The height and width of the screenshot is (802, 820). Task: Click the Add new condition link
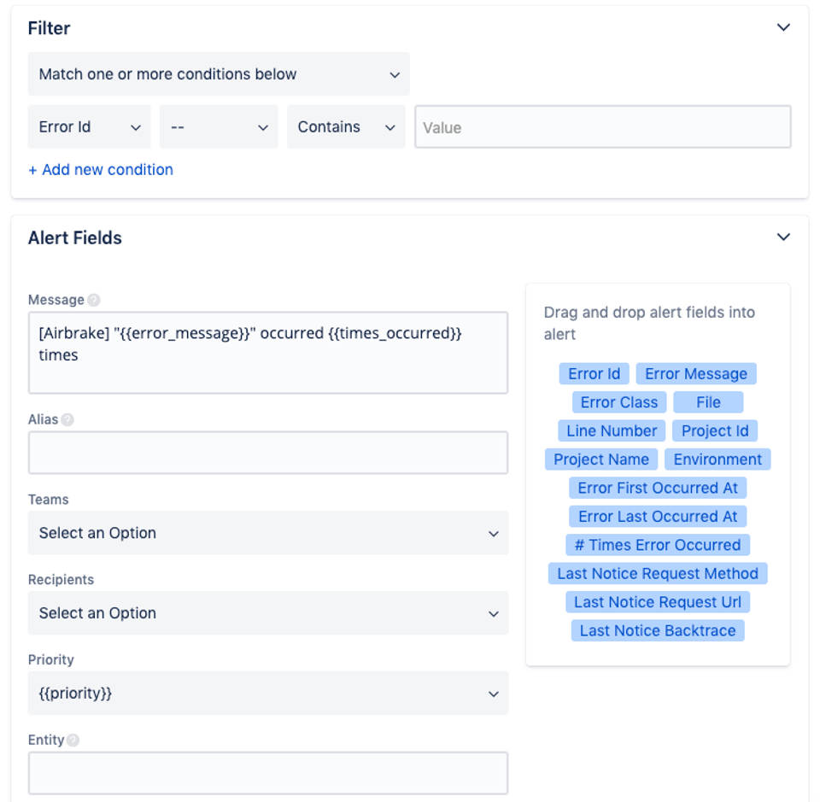[x=101, y=170]
